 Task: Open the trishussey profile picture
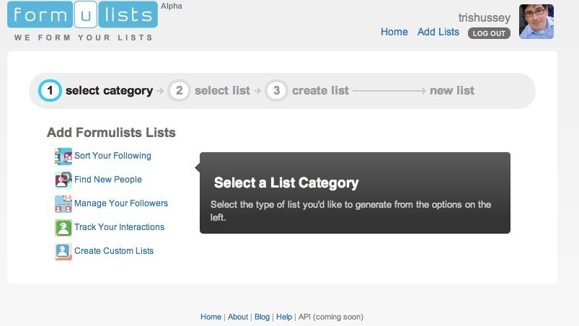(536, 22)
